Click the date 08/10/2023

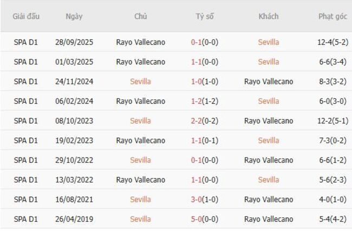(x=74, y=121)
